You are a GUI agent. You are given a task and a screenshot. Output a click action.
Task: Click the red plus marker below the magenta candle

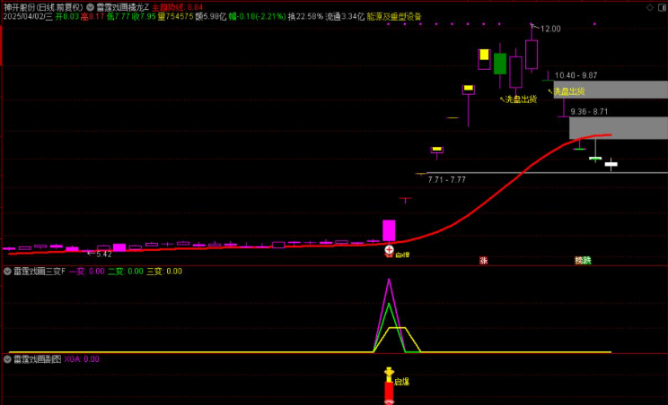[389, 250]
